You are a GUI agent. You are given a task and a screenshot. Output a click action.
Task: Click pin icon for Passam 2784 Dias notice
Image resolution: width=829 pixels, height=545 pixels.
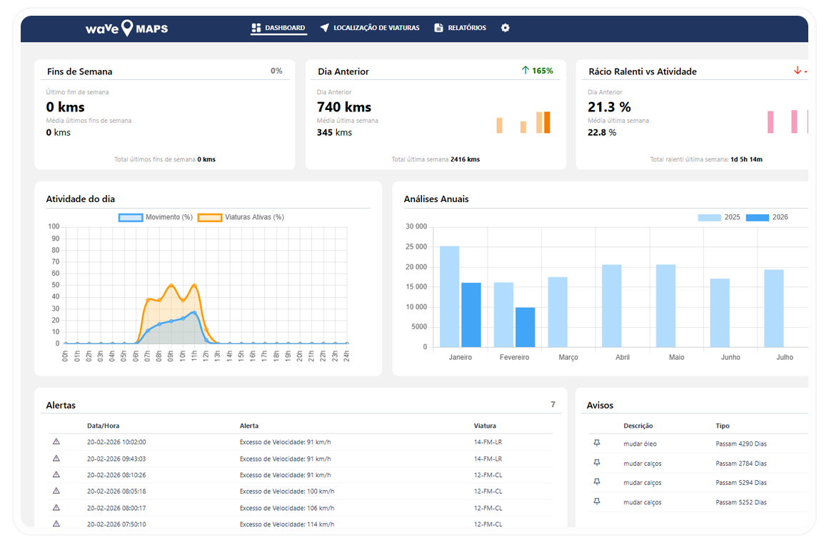tap(597, 463)
